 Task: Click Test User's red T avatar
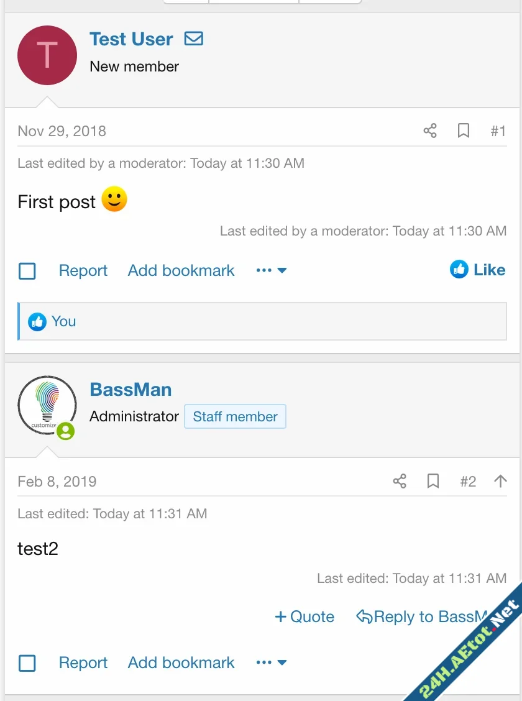47,55
